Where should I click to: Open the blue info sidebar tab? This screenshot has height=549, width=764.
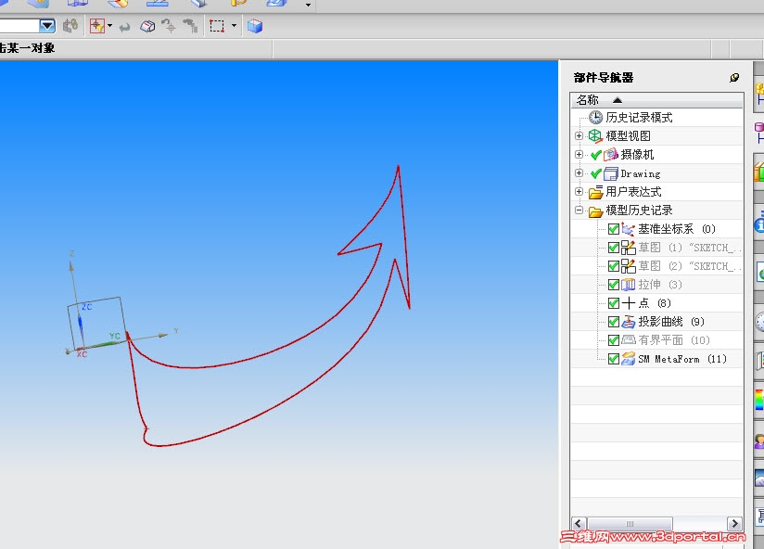(x=759, y=223)
